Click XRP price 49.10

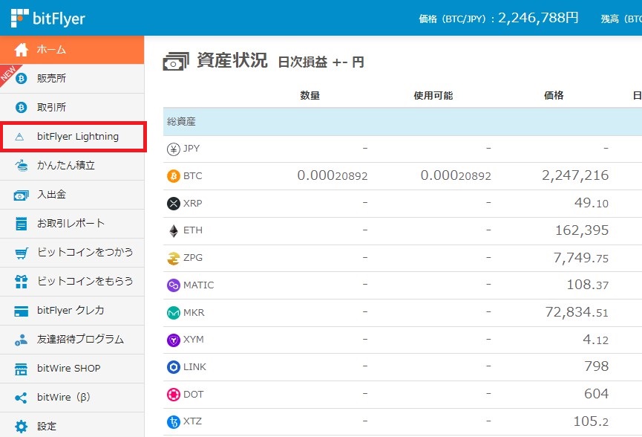tap(592, 202)
